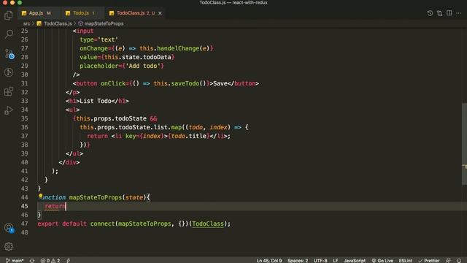Click Ln 45, Col 9 in status bar
This screenshot has width=467, height=263.
(x=269, y=261)
